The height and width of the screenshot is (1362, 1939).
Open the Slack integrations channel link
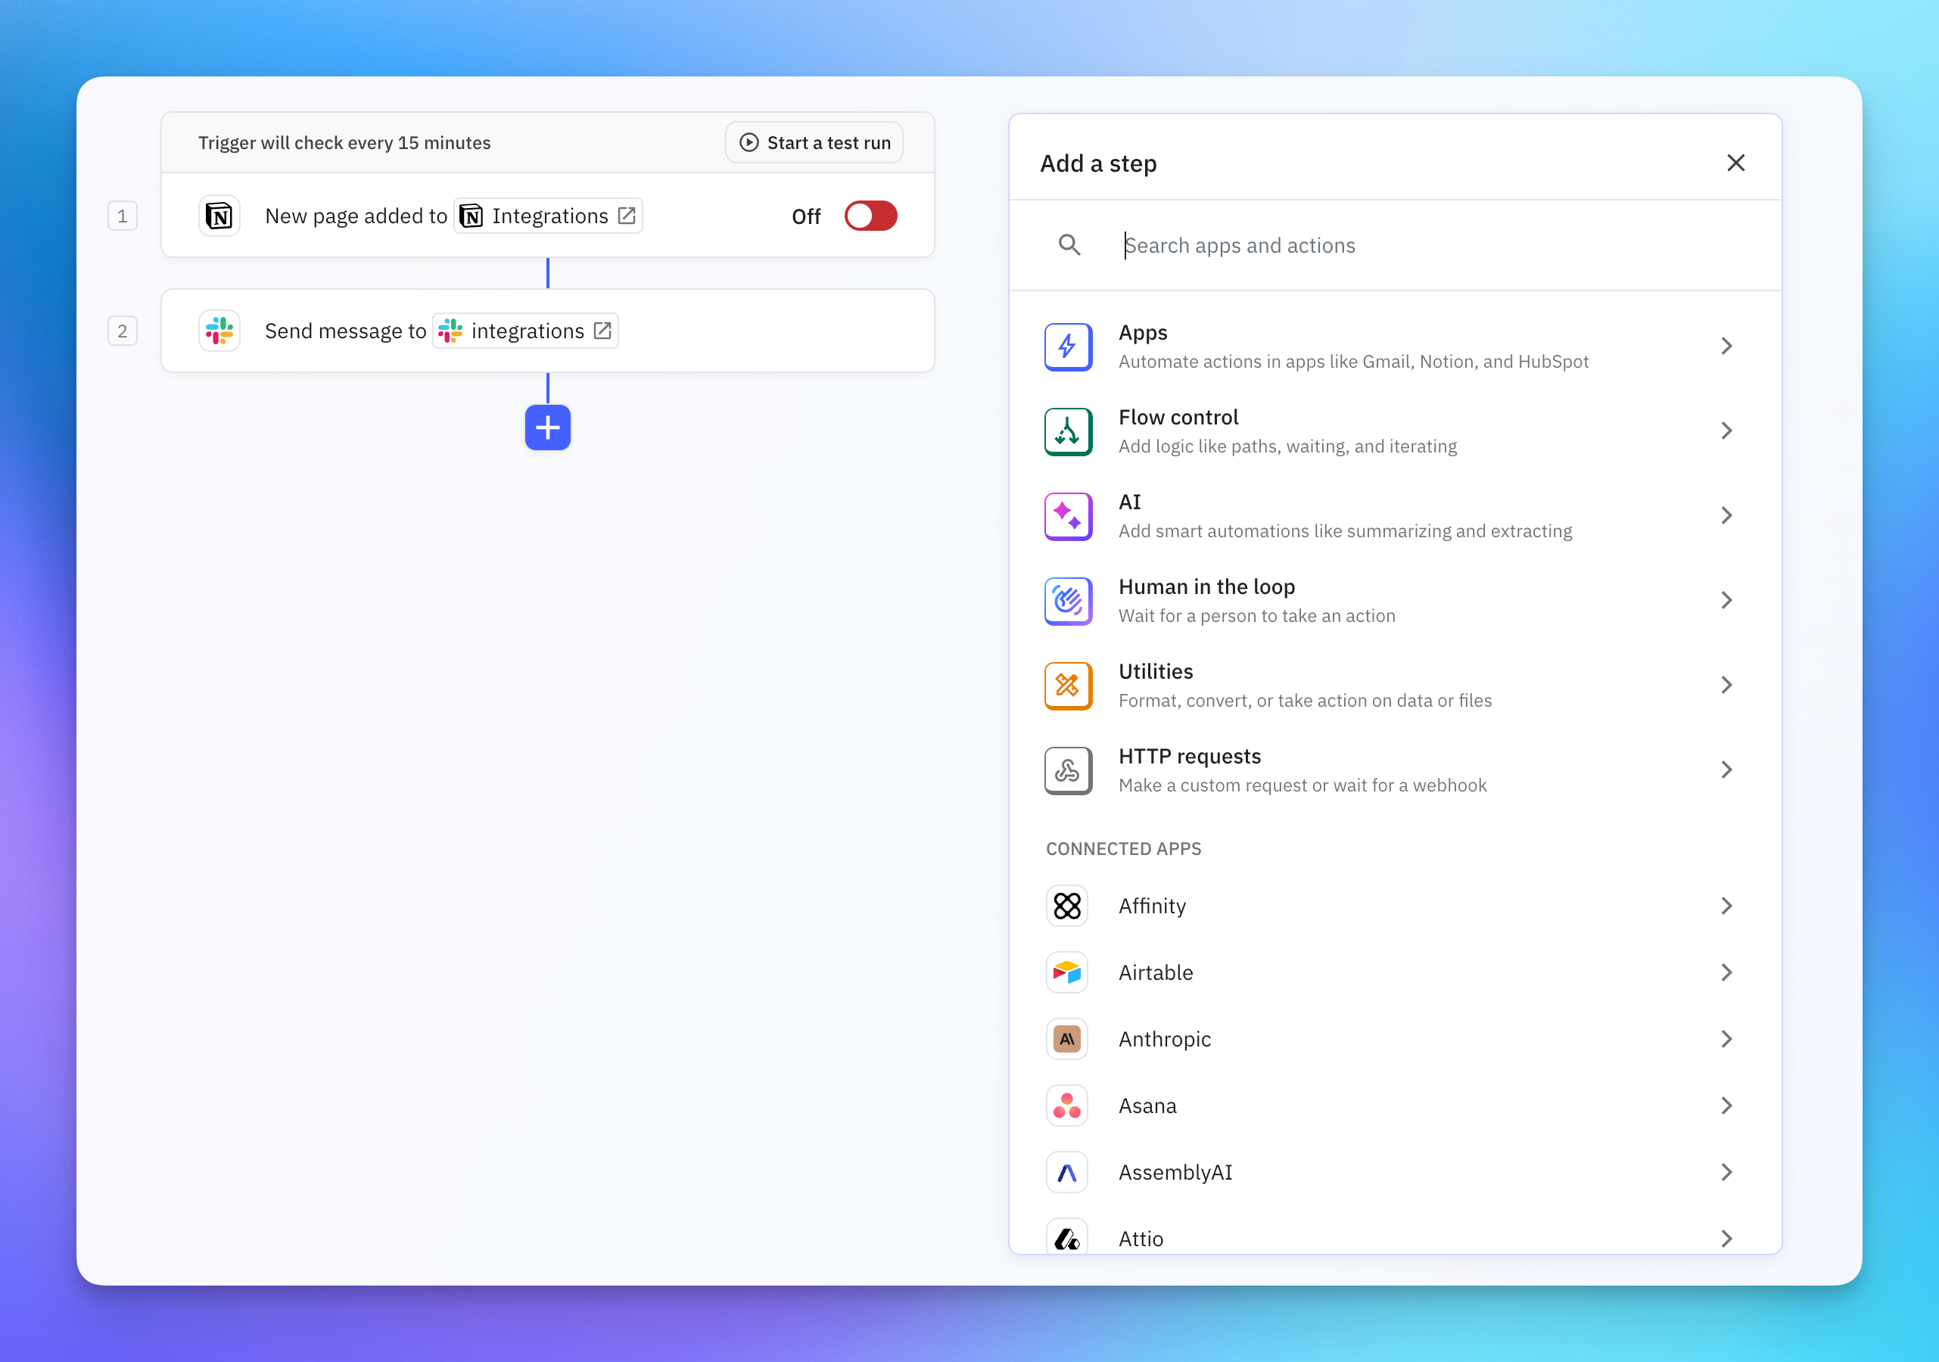[x=525, y=331]
